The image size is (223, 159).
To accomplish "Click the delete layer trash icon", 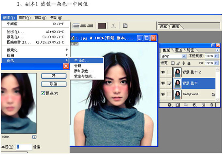I will 212,105.
